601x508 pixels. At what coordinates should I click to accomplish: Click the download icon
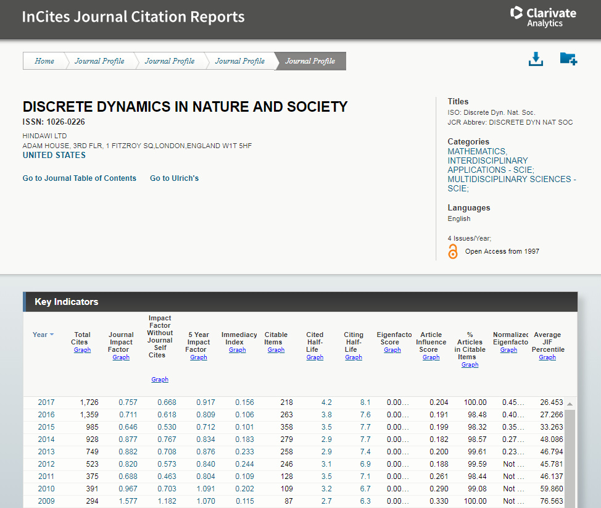[x=536, y=59]
